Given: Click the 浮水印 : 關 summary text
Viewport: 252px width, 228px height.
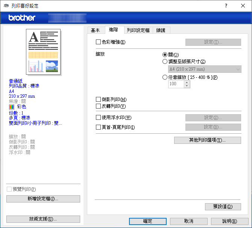Looking at the screenshot, I should 20,152.
